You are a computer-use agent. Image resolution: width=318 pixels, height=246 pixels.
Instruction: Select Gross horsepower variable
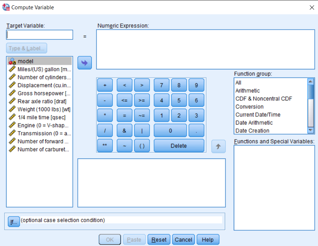[x=40, y=93]
